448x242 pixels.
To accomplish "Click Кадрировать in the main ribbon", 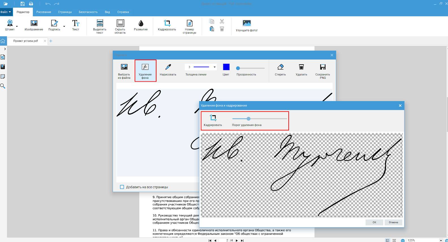I will [167, 25].
